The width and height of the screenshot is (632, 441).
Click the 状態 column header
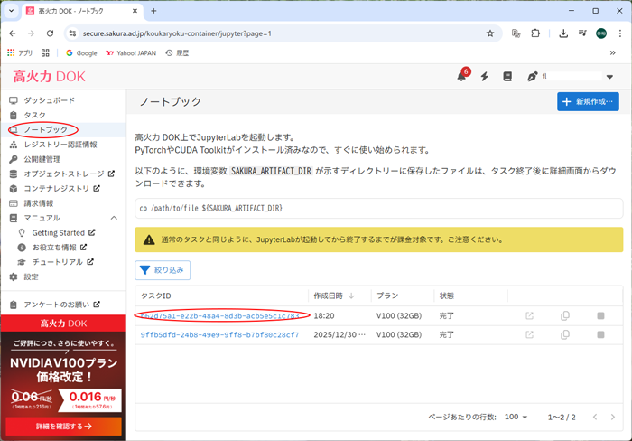pyautogui.click(x=447, y=296)
